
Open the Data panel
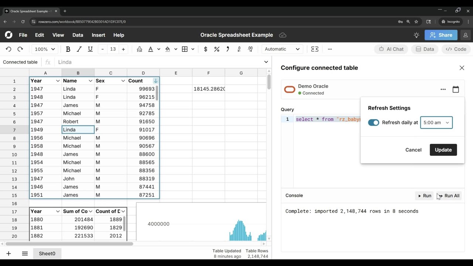(x=425, y=49)
